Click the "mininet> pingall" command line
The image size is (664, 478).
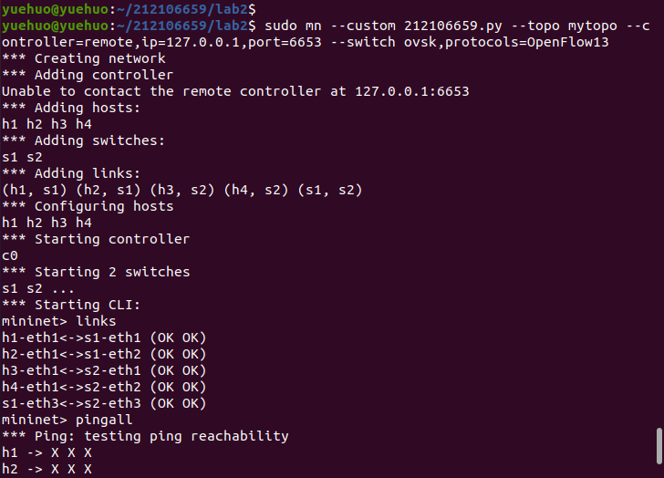tap(67, 420)
